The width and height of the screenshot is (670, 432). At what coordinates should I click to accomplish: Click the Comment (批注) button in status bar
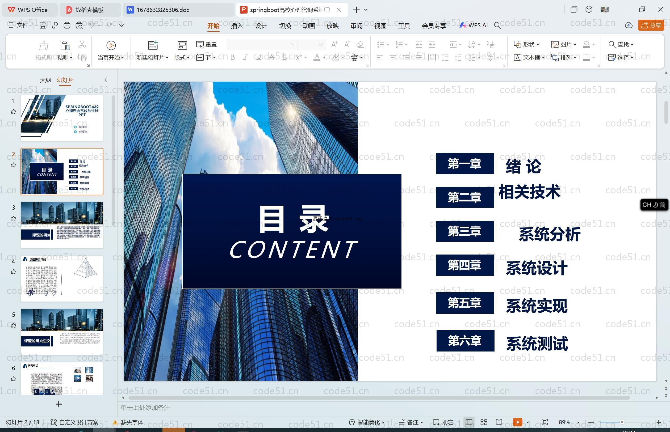point(443,422)
